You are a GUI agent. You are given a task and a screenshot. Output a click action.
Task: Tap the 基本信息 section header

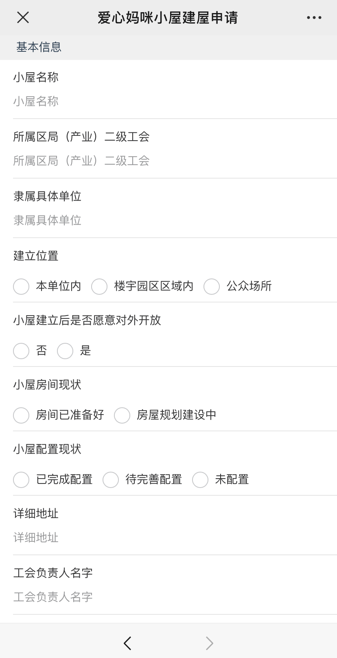(x=39, y=47)
